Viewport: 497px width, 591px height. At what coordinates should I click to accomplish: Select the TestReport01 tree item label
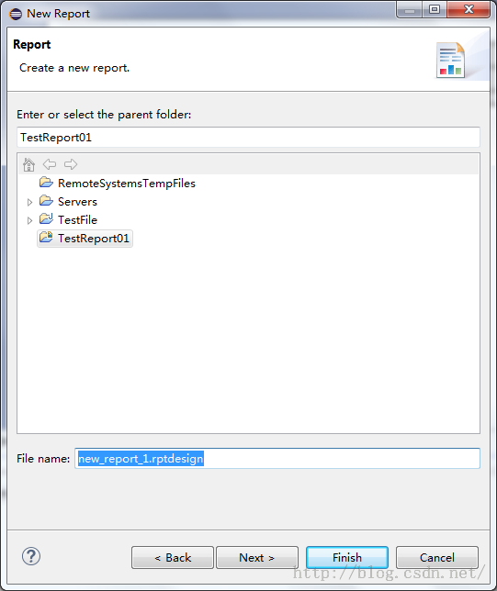coord(94,239)
